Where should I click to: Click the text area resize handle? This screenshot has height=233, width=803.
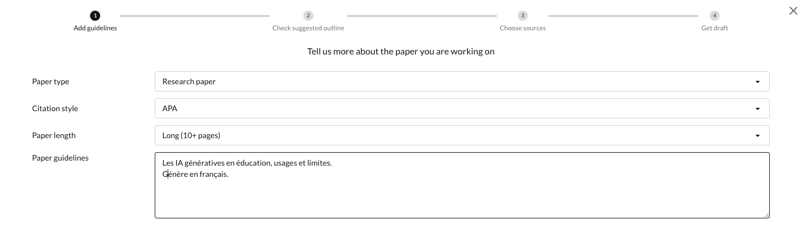point(766,215)
